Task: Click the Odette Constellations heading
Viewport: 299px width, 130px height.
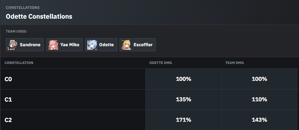Action: click(39, 16)
